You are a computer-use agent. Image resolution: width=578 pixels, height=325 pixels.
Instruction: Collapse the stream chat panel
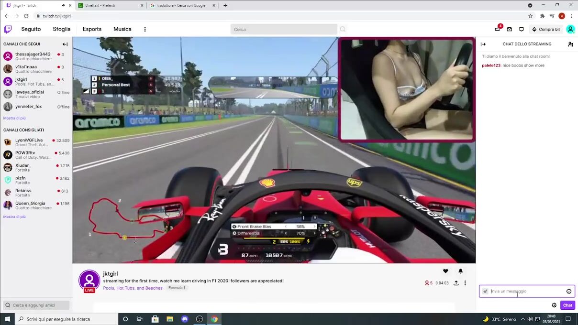click(x=483, y=44)
